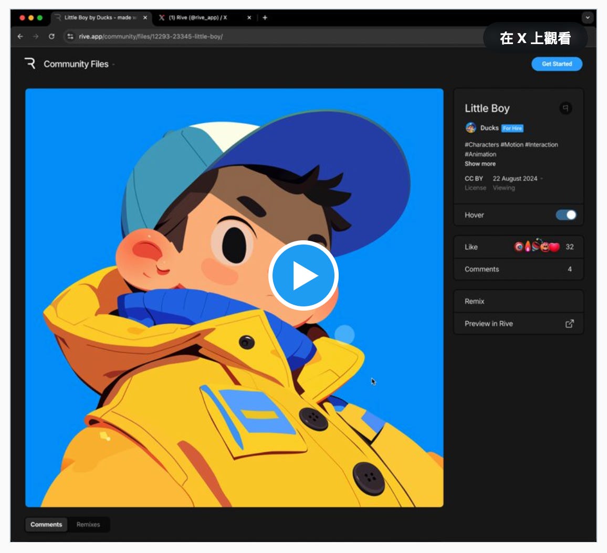The height and width of the screenshot is (553, 607).
Task: Click the CC BY license text
Action: click(x=474, y=179)
